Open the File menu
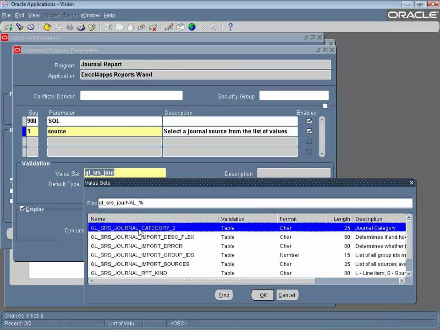 point(6,16)
